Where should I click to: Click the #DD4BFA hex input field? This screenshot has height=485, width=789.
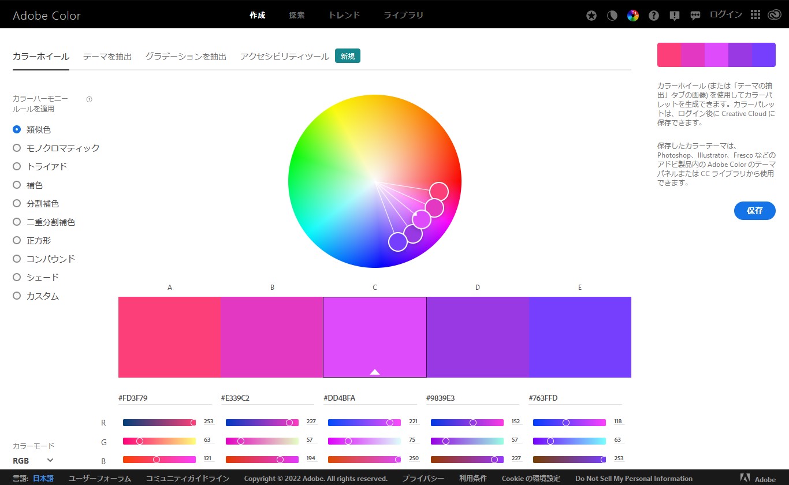[x=370, y=398]
